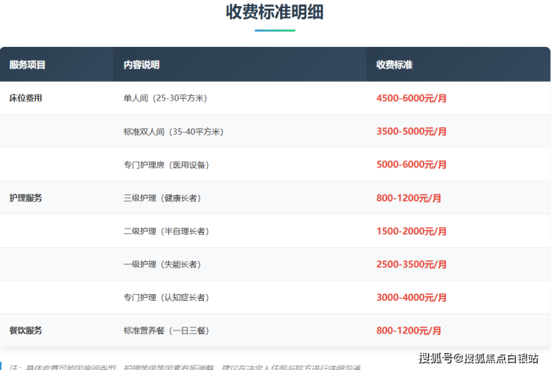Click the 4500-6000元/月 price
Image resolution: width=551 pixels, height=370 pixels.
coord(411,98)
